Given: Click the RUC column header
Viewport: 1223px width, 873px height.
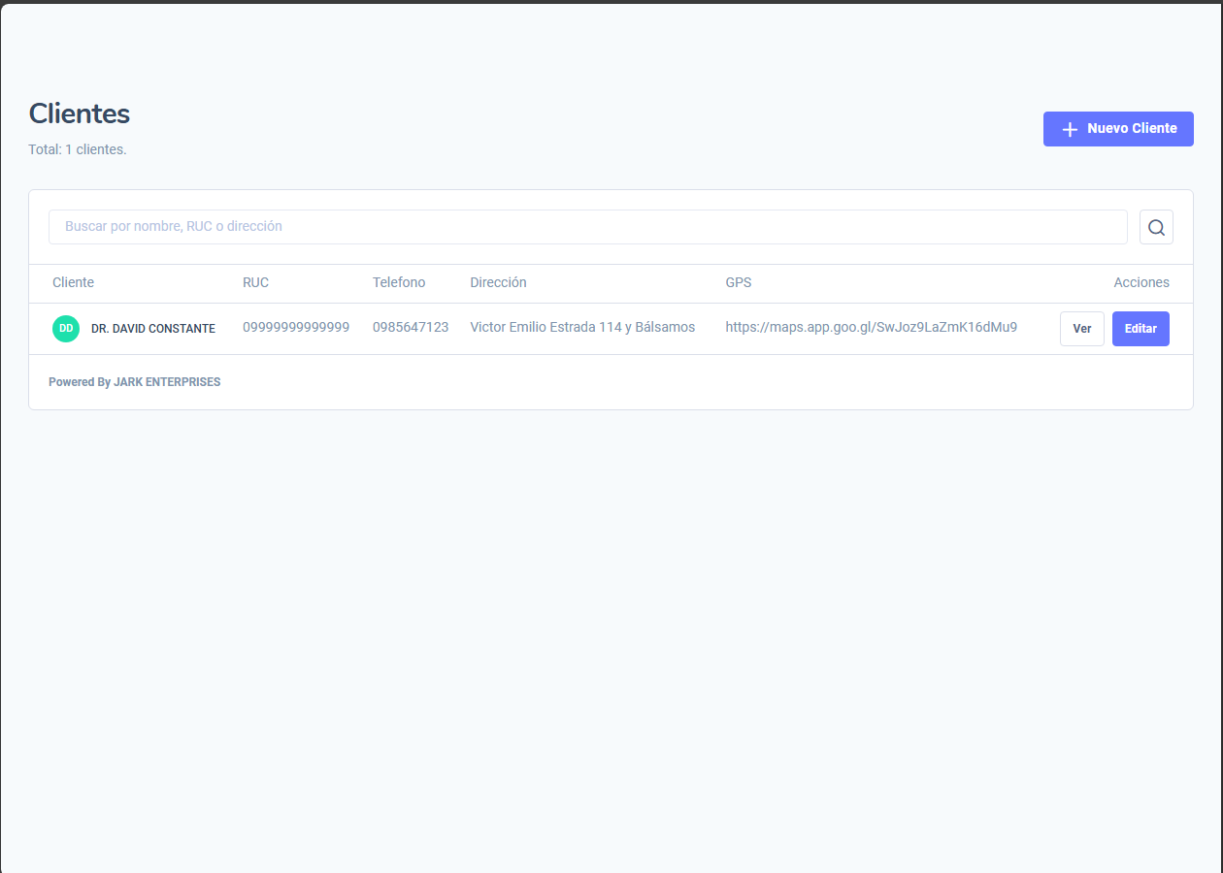Looking at the screenshot, I should click(255, 283).
